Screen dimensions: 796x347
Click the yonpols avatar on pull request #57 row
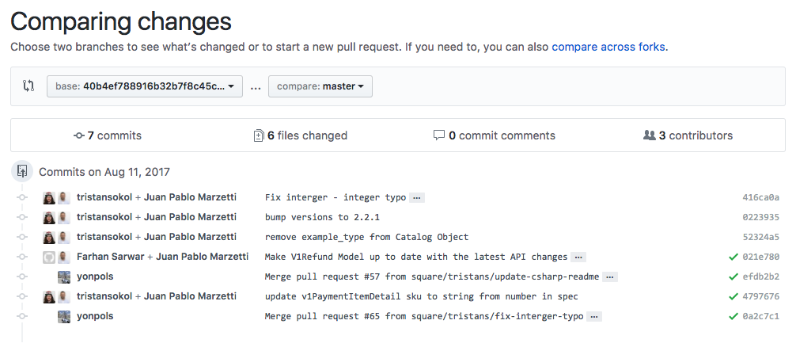(64, 276)
